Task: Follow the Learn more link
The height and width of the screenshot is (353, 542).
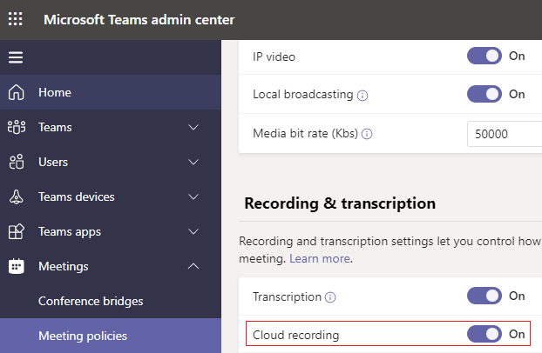Action: point(320,258)
